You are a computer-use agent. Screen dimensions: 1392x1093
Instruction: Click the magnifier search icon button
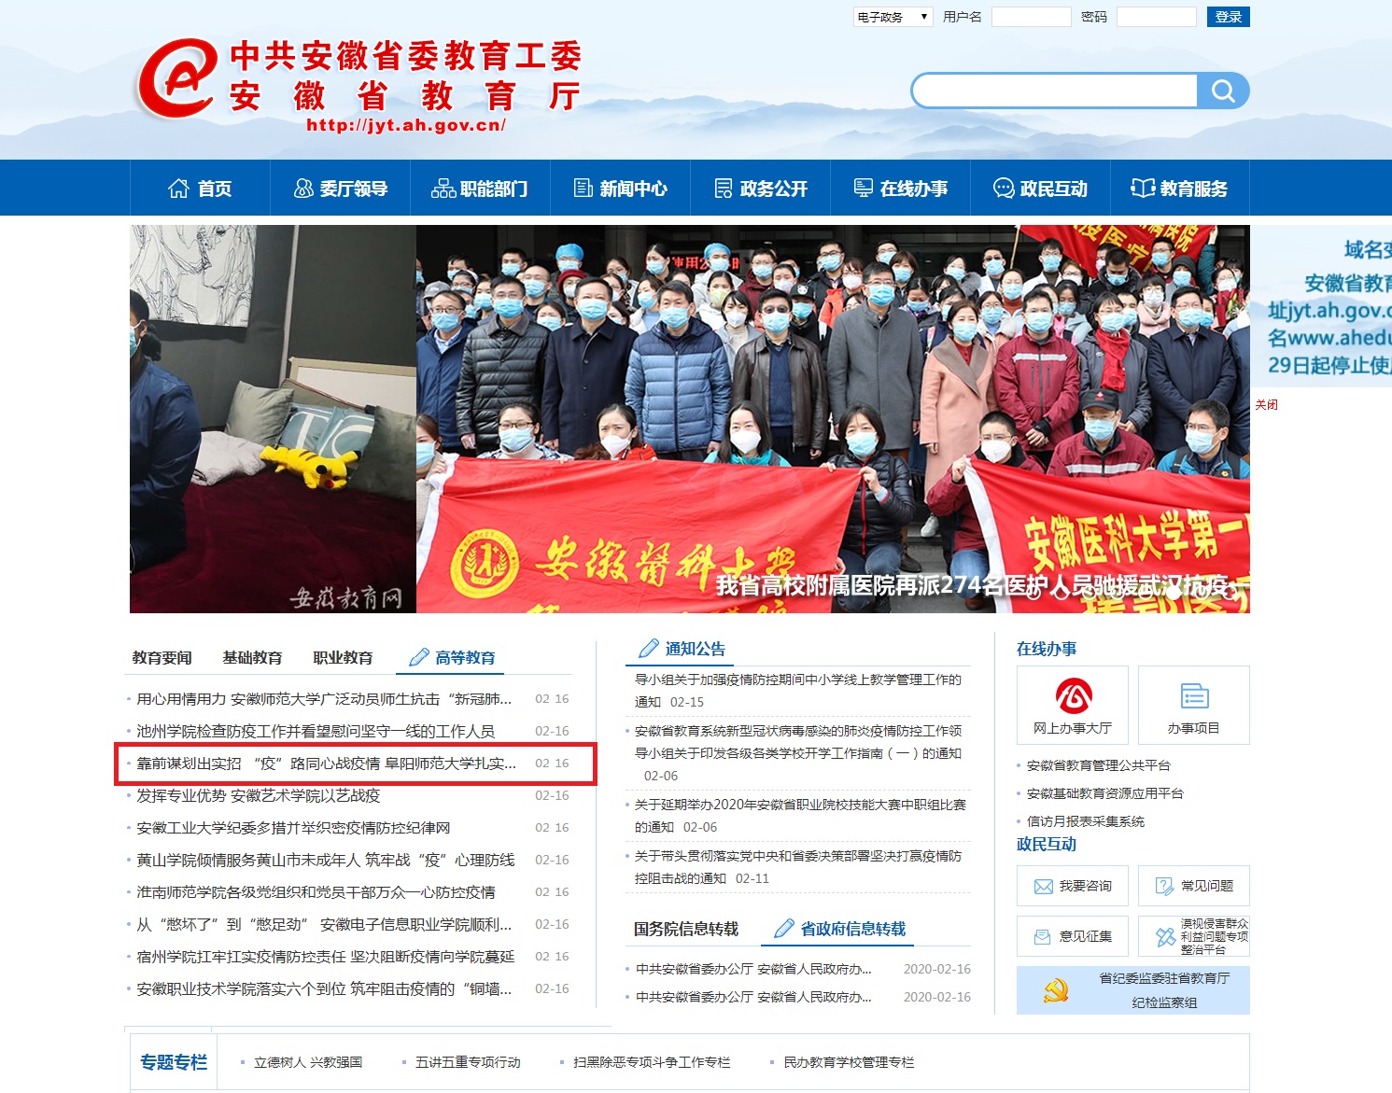[1223, 91]
